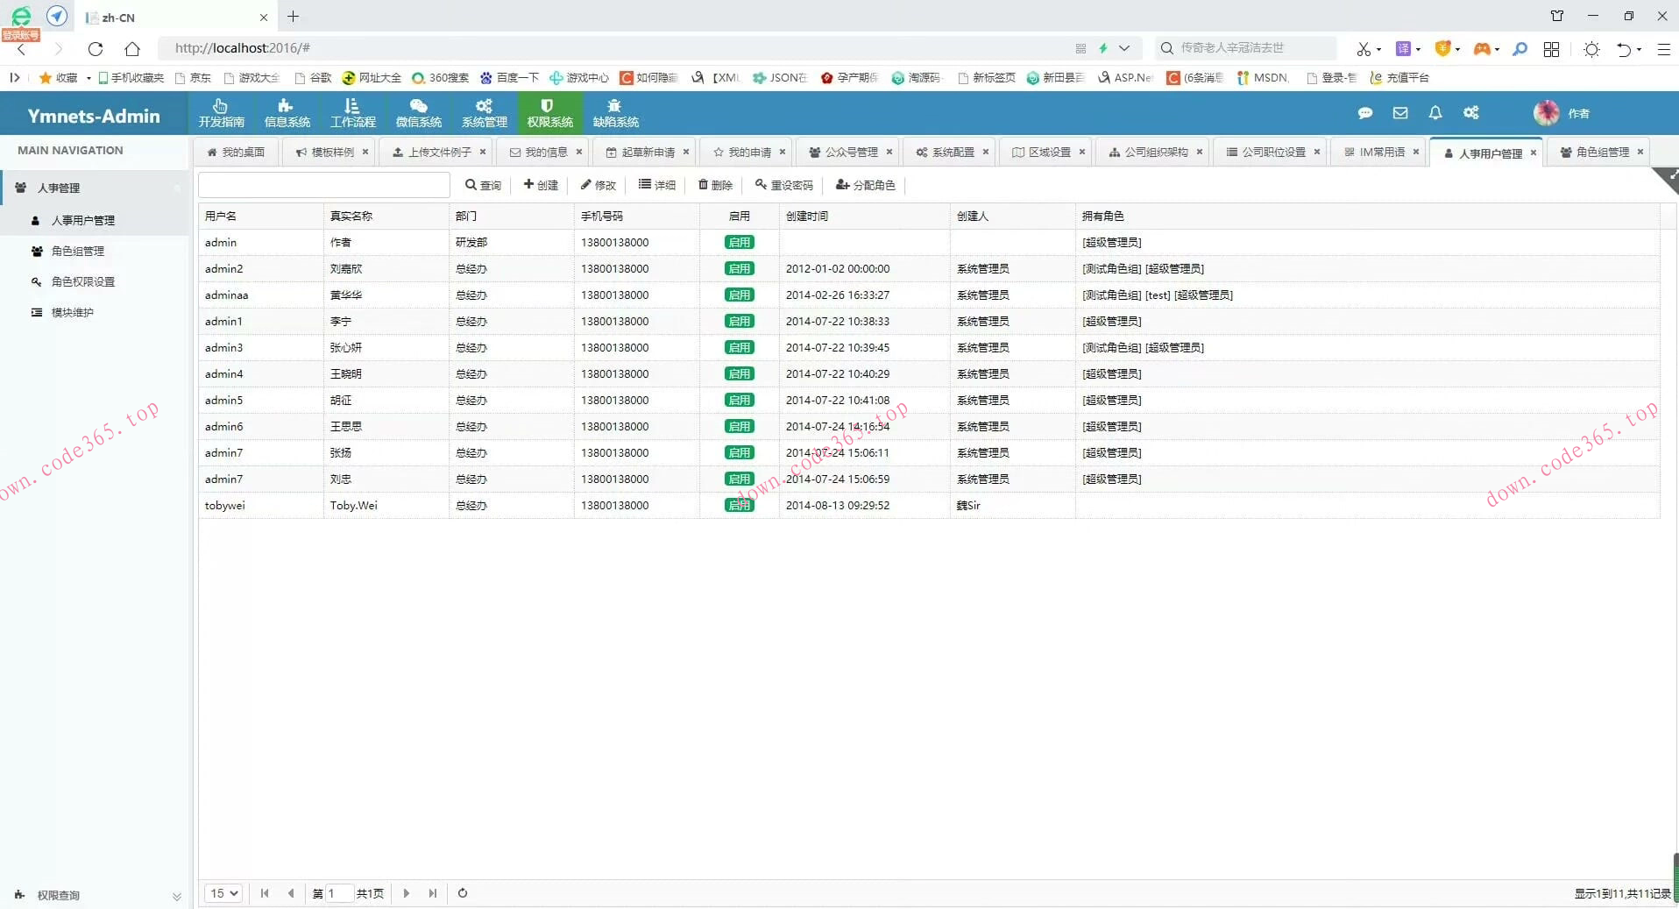The width and height of the screenshot is (1679, 909).
Task: Toggle the 启用 status for tobywei
Action: 739,505
